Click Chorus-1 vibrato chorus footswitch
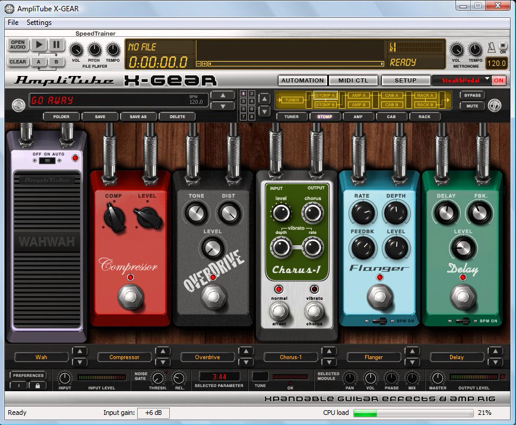 tap(314, 311)
